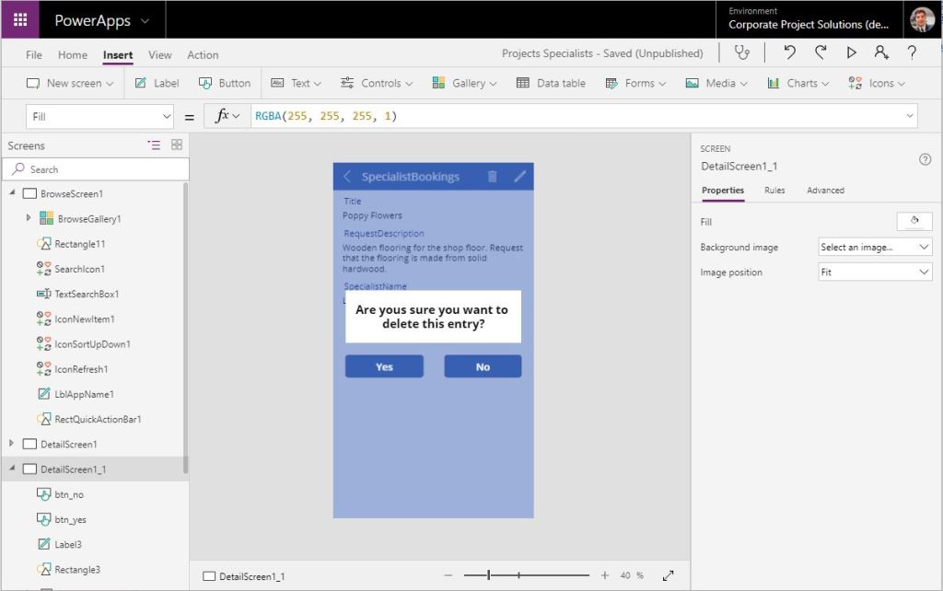The width and height of the screenshot is (943, 591).
Task: Open the Fill color picker on the right
Action: click(x=914, y=221)
